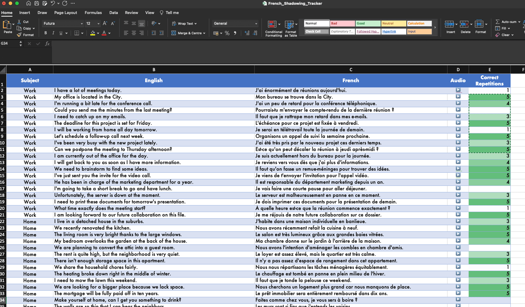The image size is (525, 307).
Task: Toggle bold formatting
Action: (x=45, y=33)
